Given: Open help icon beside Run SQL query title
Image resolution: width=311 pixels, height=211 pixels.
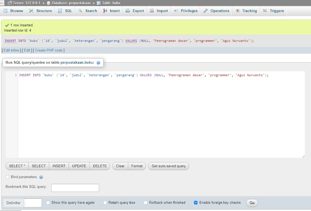Looking at the screenshot, I should tap(98, 63).
